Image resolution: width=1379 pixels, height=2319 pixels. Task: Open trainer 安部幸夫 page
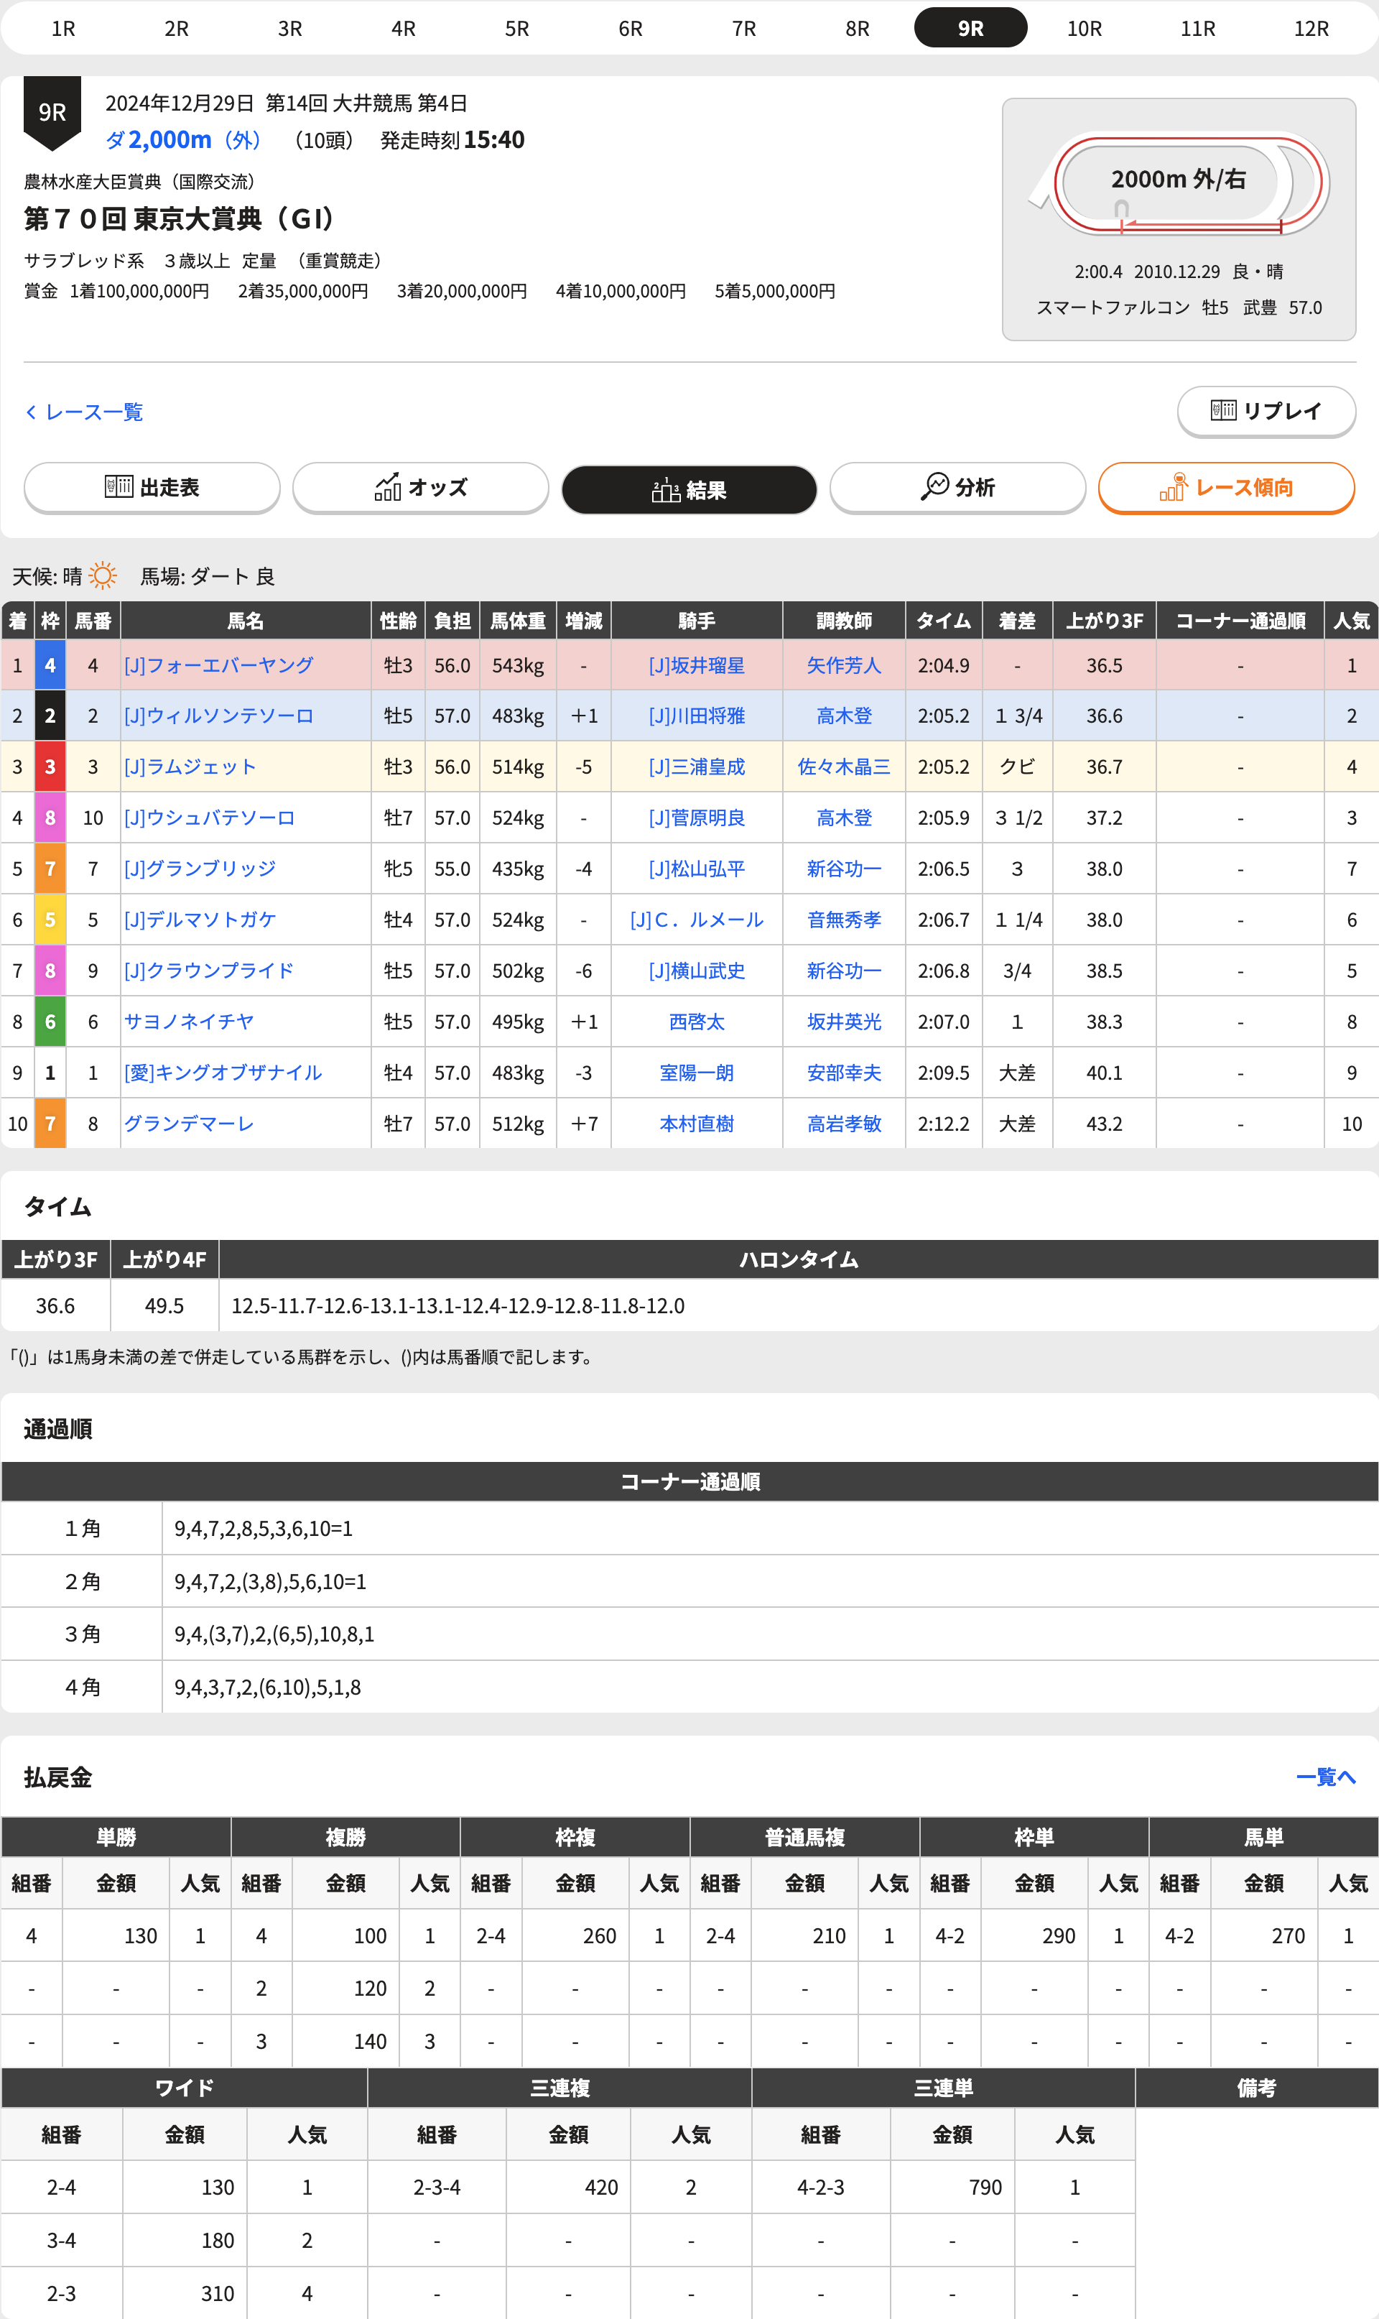coord(844,1073)
